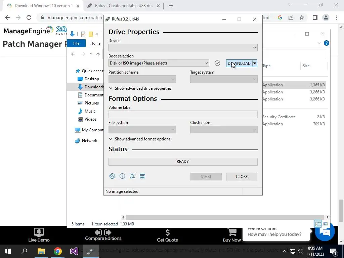Open the File menu in Explorer
This screenshot has width=344, height=258.
[76, 43]
